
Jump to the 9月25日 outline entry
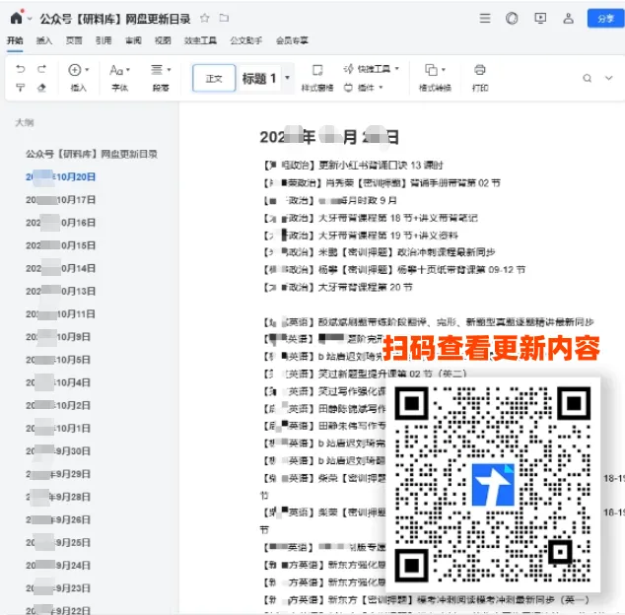58,542
